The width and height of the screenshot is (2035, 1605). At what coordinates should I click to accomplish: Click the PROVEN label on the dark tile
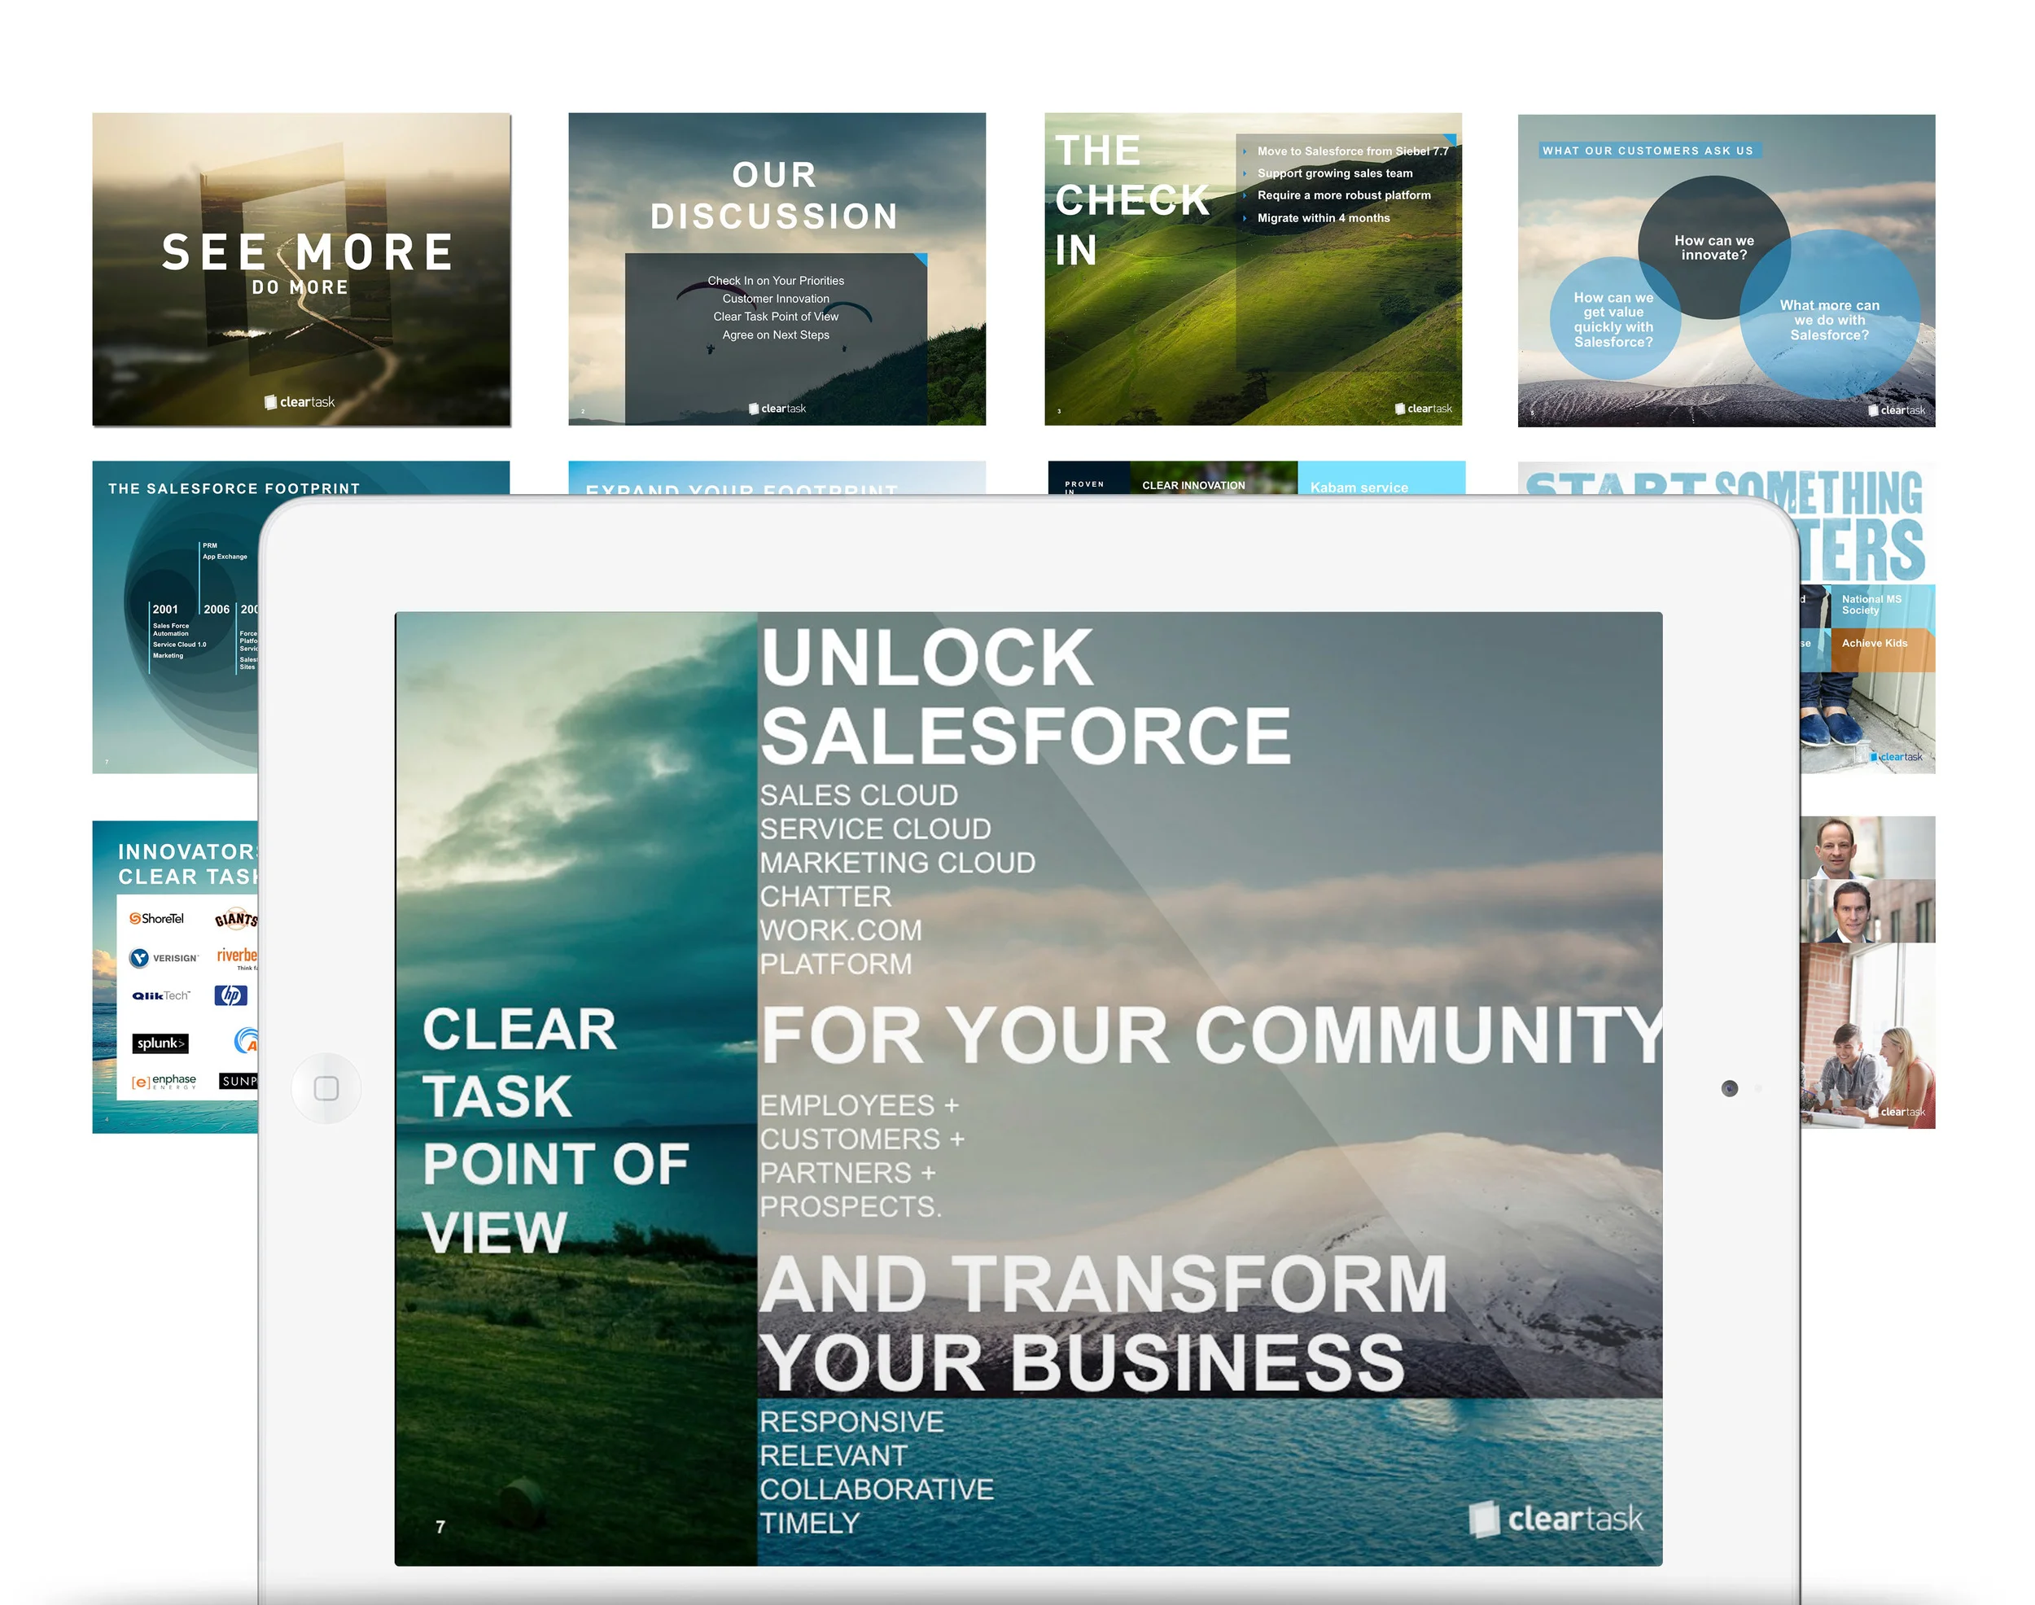(x=1083, y=485)
